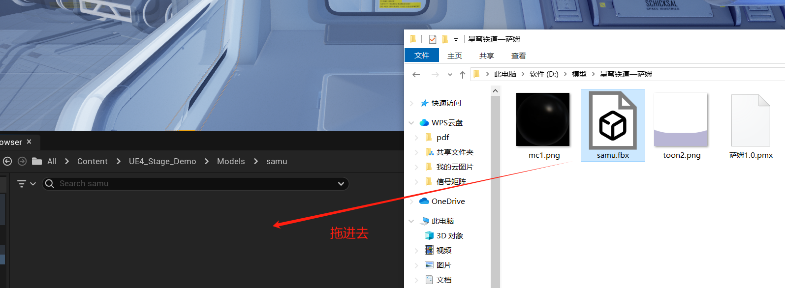Select 视频 in the tree
Viewport: 785px width, 288px height.
click(x=443, y=250)
